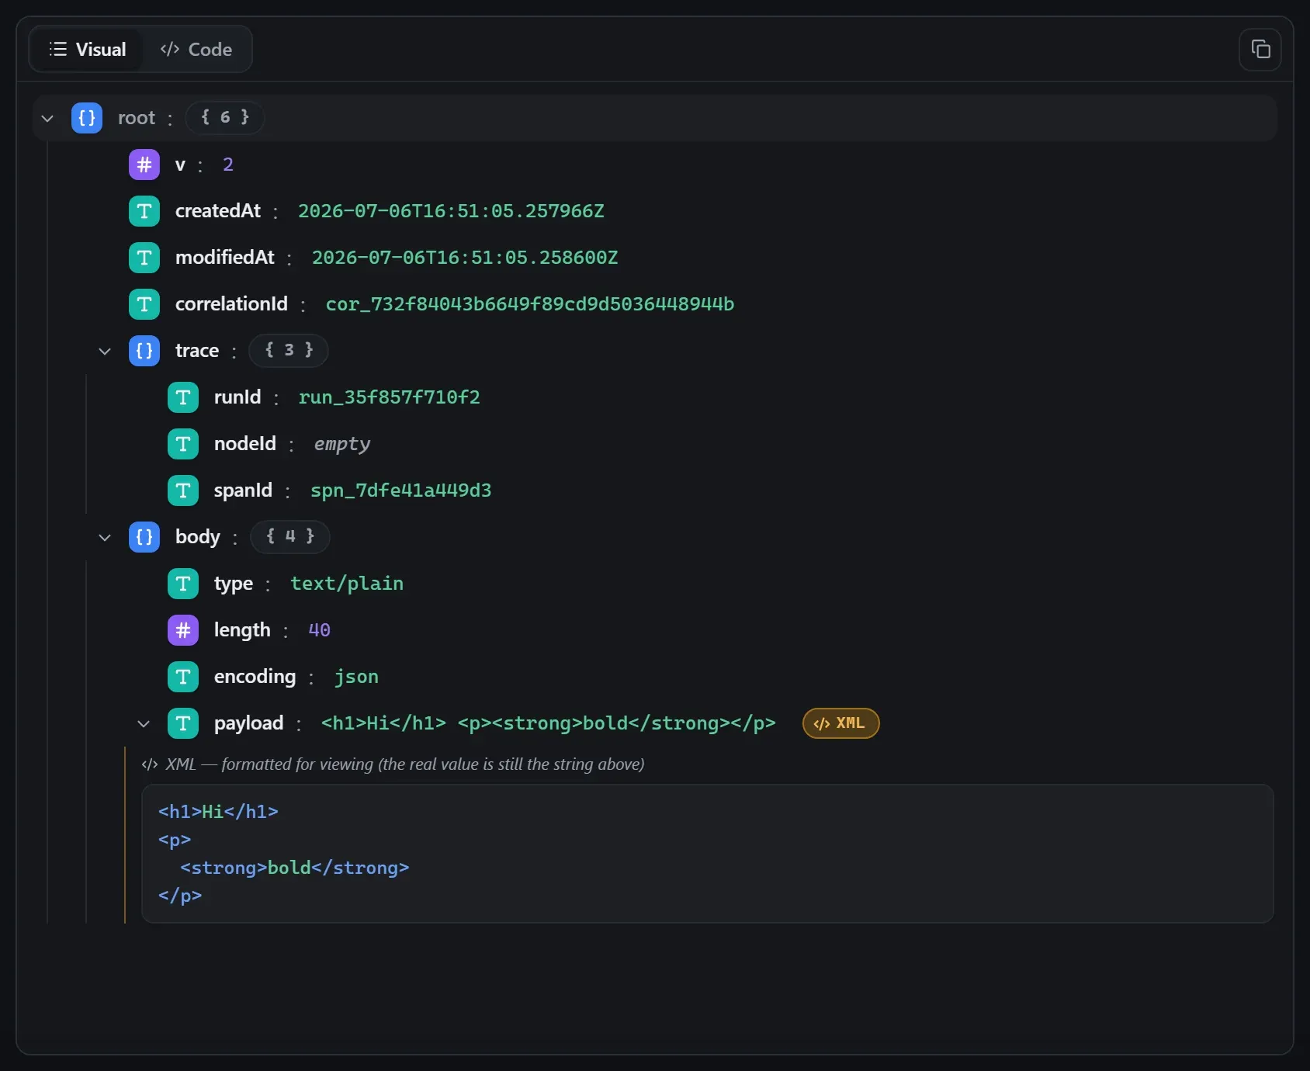This screenshot has height=1071, width=1310.
Task: Click the spanId key label
Action: [243, 490]
